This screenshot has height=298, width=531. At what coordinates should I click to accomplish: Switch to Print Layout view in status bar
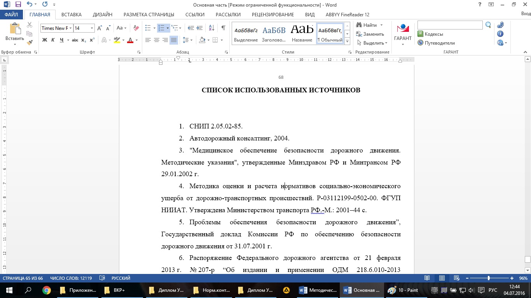[x=442, y=278]
